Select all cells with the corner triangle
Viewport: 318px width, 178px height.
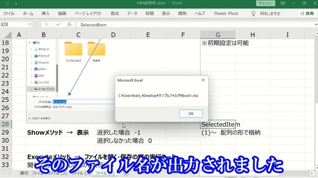tap(8, 35)
